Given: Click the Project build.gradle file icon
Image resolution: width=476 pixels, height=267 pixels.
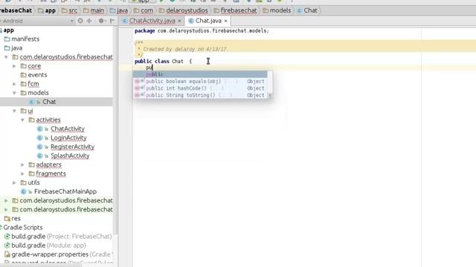Looking at the screenshot, I should (x=7, y=237).
